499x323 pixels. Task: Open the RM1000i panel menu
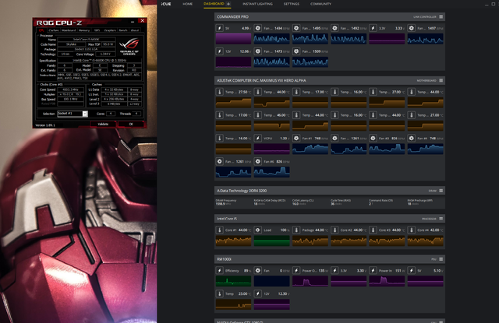(x=441, y=259)
